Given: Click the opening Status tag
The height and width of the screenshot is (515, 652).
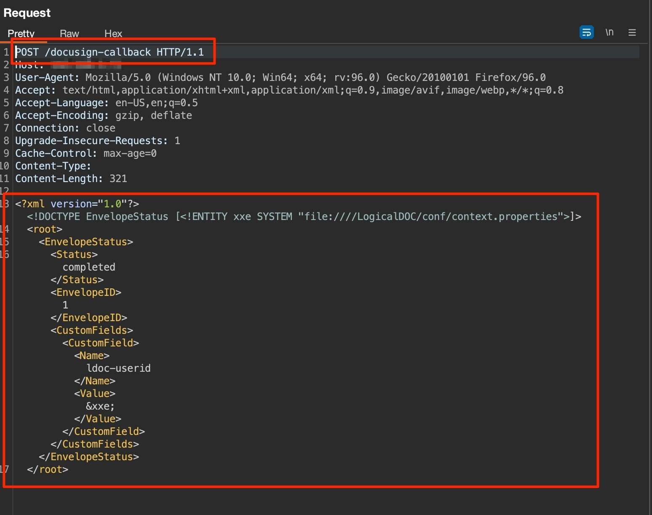Looking at the screenshot, I should click(74, 255).
